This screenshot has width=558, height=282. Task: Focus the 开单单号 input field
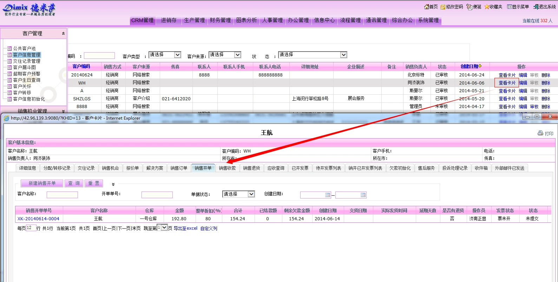(x=157, y=195)
